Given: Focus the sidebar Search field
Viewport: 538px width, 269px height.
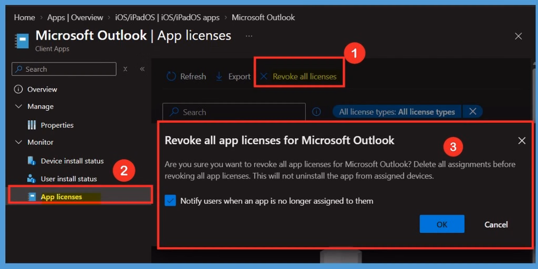Looking at the screenshot, I should pyautogui.click(x=64, y=69).
